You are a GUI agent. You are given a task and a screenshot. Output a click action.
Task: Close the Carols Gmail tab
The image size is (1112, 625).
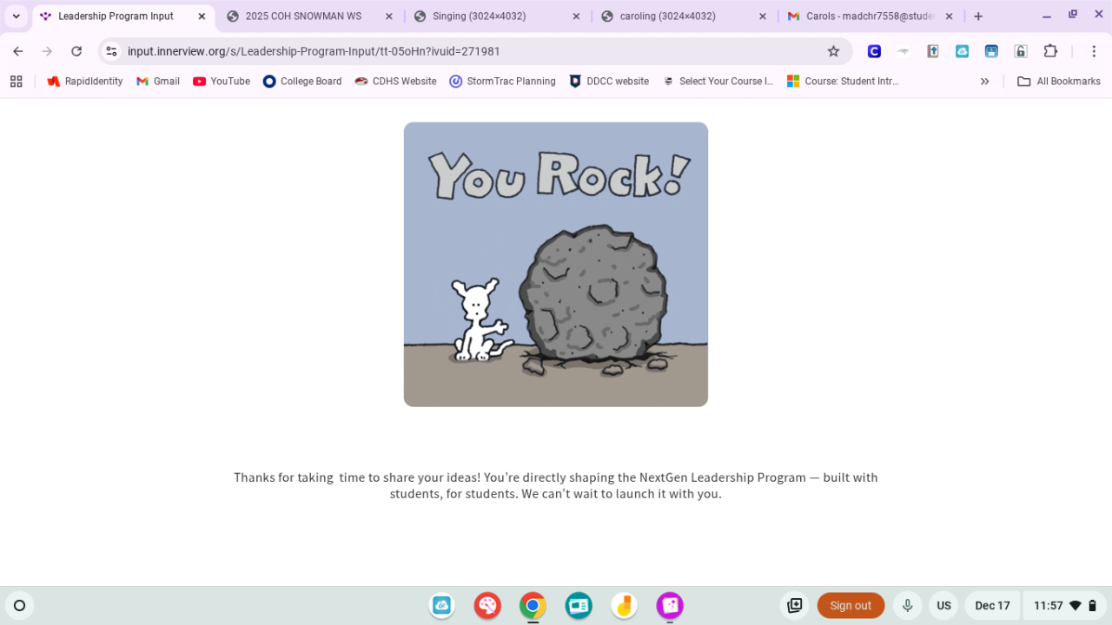pos(949,16)
